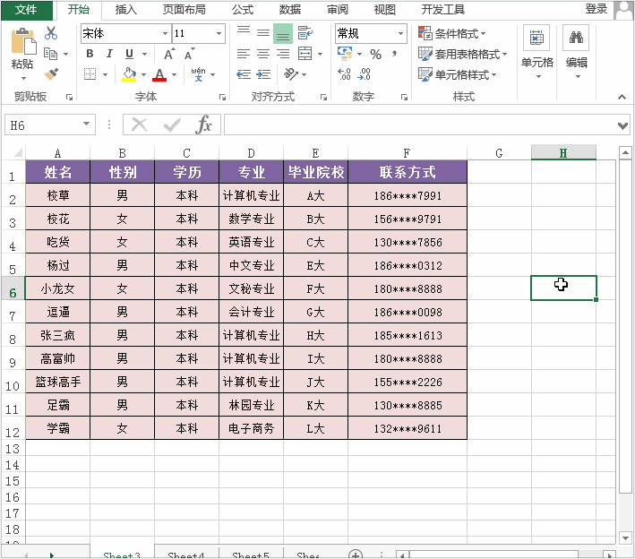Click vertical scrollbar down arrow
This screenshot has height=559, width=635.
(x=625, y=538)
